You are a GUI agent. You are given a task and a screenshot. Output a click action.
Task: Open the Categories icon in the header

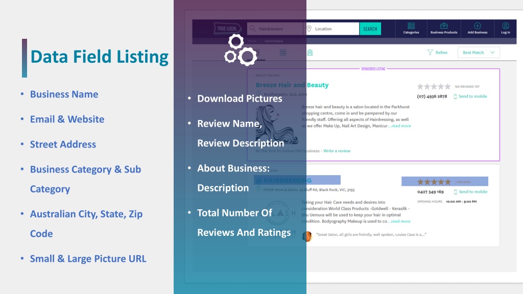411,26
